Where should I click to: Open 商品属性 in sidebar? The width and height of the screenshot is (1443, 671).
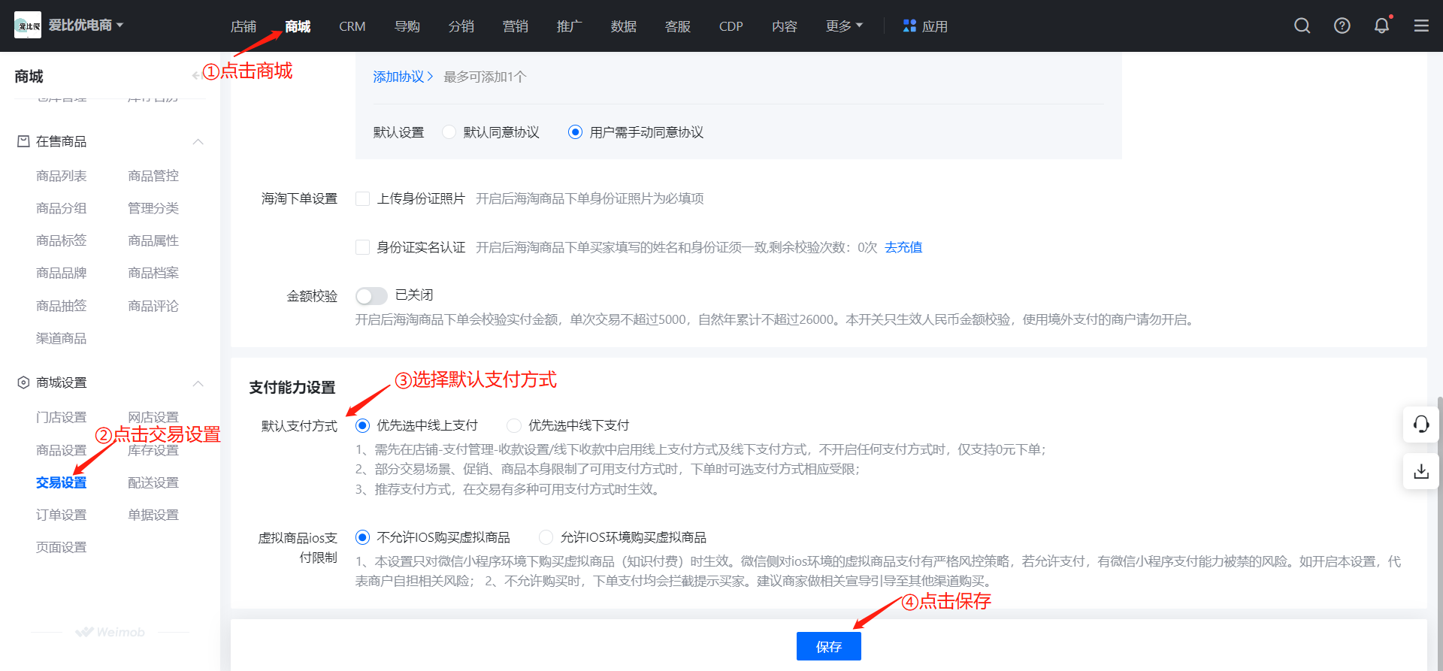point(153,240)
